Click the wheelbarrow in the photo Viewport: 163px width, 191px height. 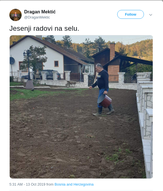click(71, 84)
